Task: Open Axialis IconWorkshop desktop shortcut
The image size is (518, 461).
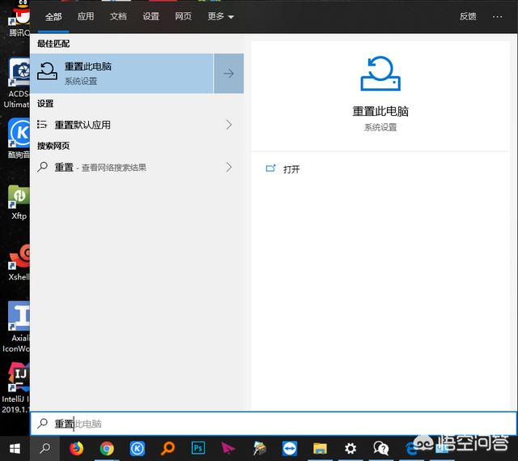Action: [x=16, y=327]
